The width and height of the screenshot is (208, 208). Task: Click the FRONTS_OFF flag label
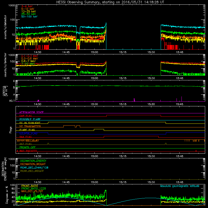[x=28, y=147]
